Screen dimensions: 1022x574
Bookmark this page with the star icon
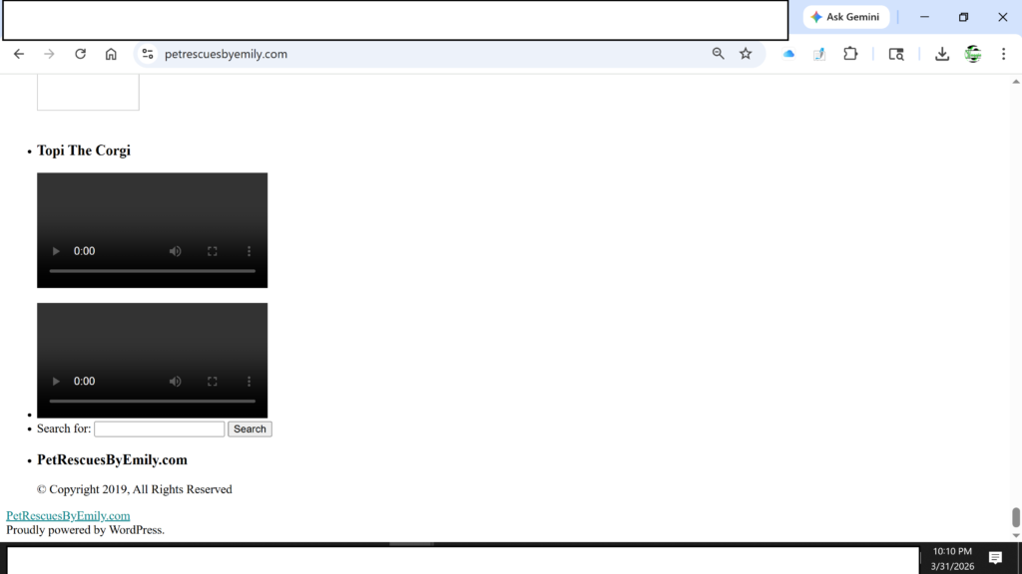tap(746, 54)
